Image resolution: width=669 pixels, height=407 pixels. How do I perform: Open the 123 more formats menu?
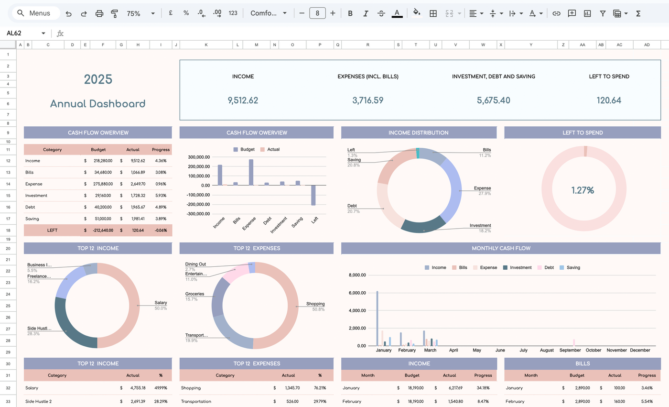click(233, 13)
